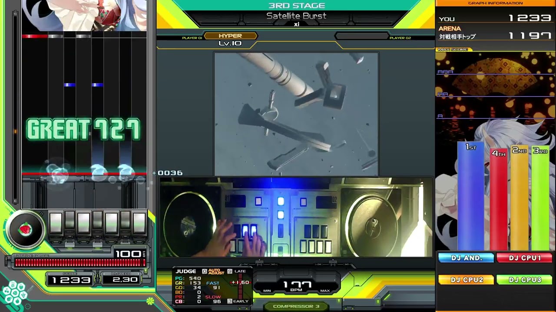Click the 177 BPM display
556x312 pixels.
pyautogui.click(x=296, y=284)
